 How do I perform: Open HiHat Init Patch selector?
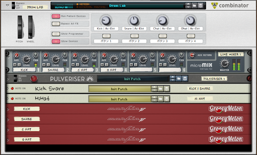pyautogui.click(x=120, y=99)
